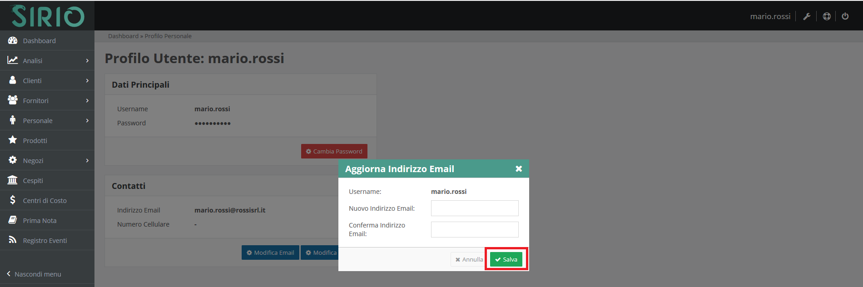Open settings via the wrench icon
Screen dimensions: 863x287
[807, 16]
